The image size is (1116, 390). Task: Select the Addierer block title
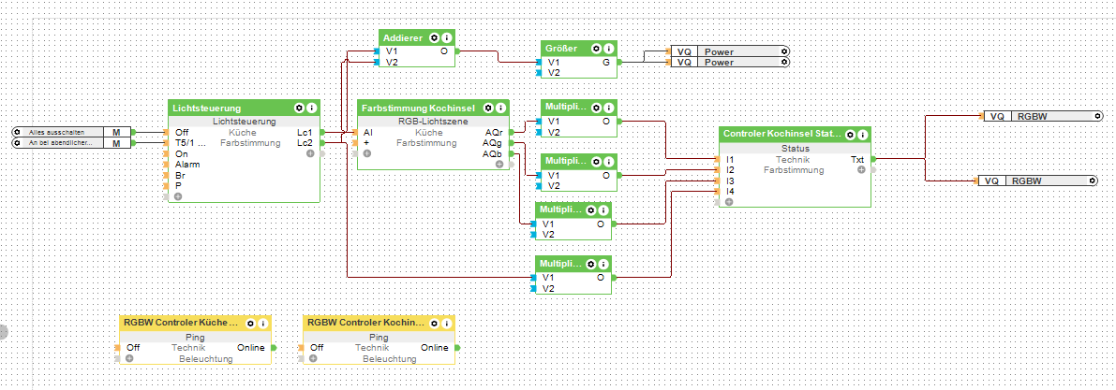point(403,37)
